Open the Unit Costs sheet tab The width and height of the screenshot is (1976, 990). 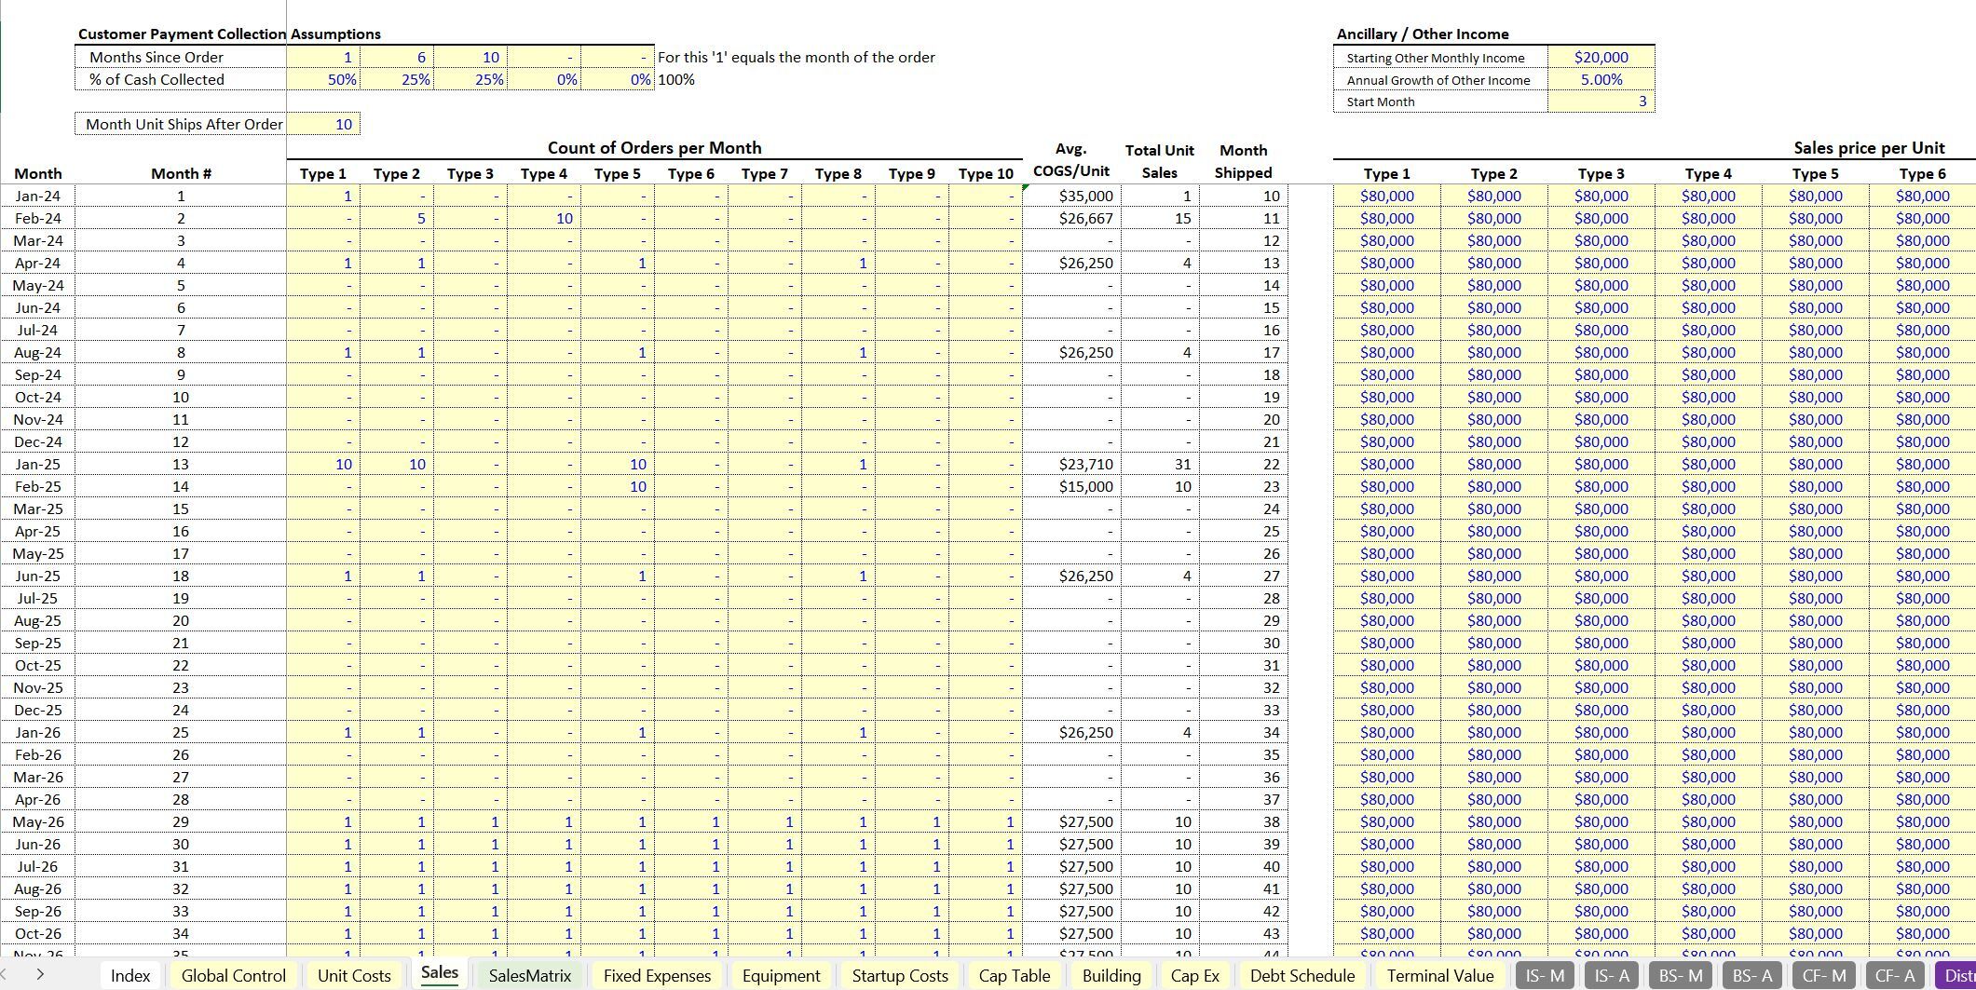point(354,975)
